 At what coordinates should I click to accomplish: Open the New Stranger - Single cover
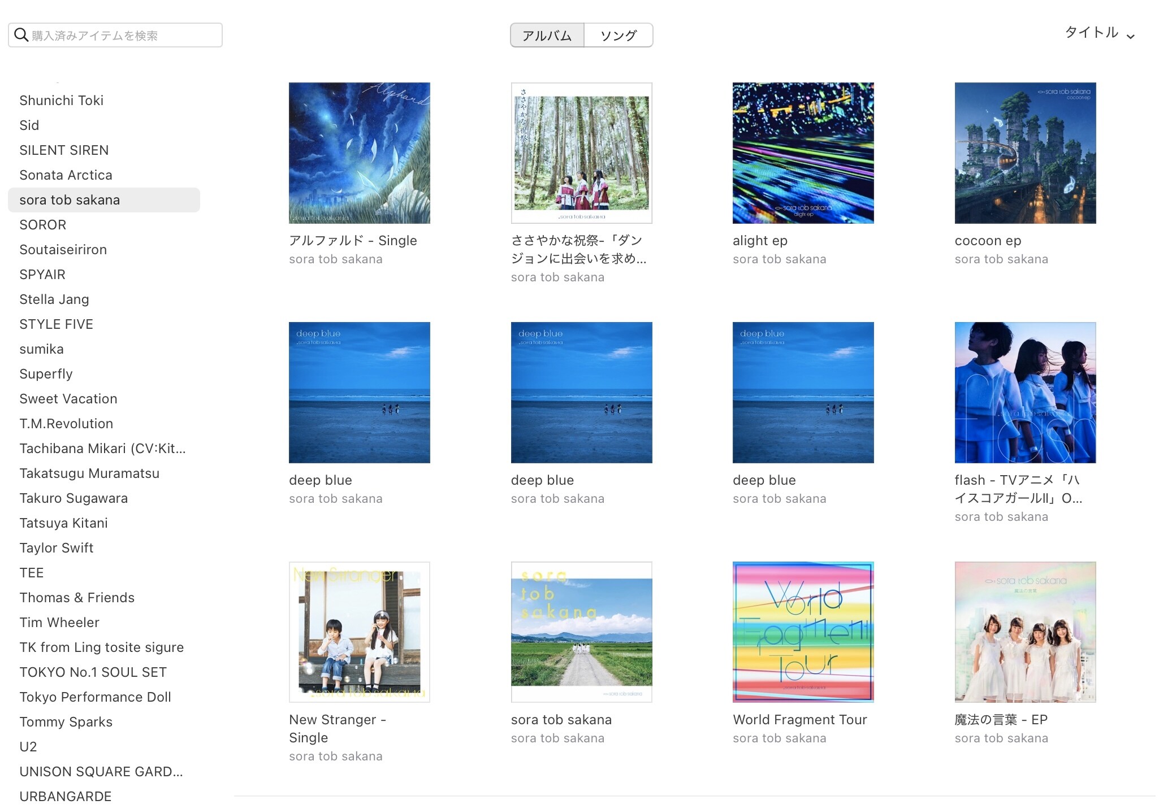tap(359, 632)
